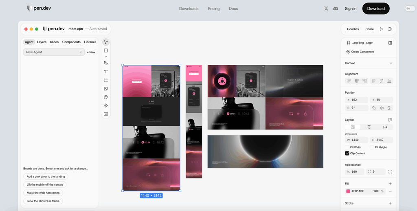417x211 pixels.
Task: Click the Play preview icon
Action: tap(381, 29)
